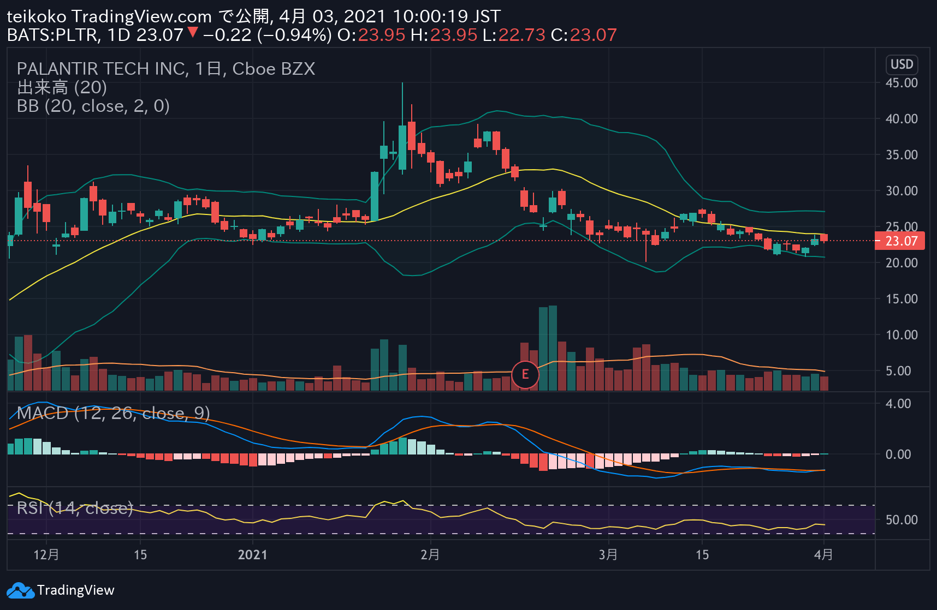Image resolution: width=937 pixels, height=610 pixels.
Task: Click the 45.00 price axis label
Action: pyautogui.click(x=902, y=83)
